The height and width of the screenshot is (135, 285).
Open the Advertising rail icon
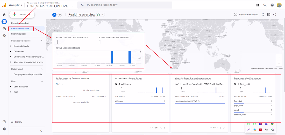[4, 36]
